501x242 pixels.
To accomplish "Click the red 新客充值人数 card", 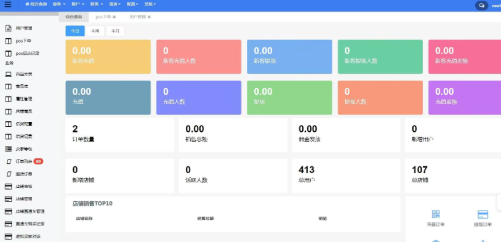I will click(199, 57).
